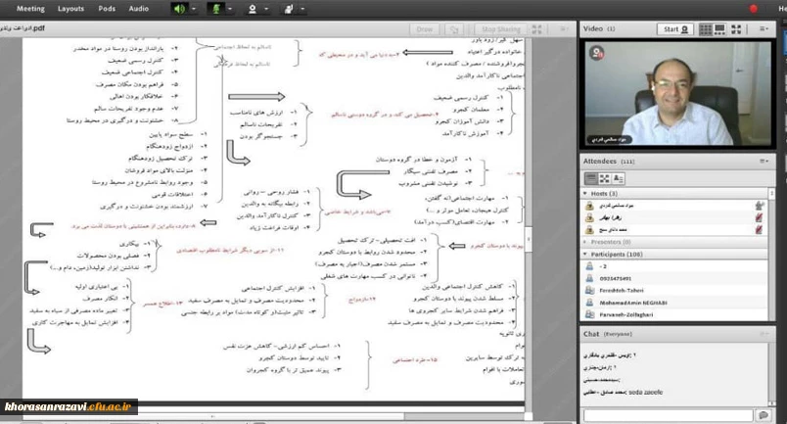Open the Meeting menu
787x424 pixels.
[x=29, y=8]
